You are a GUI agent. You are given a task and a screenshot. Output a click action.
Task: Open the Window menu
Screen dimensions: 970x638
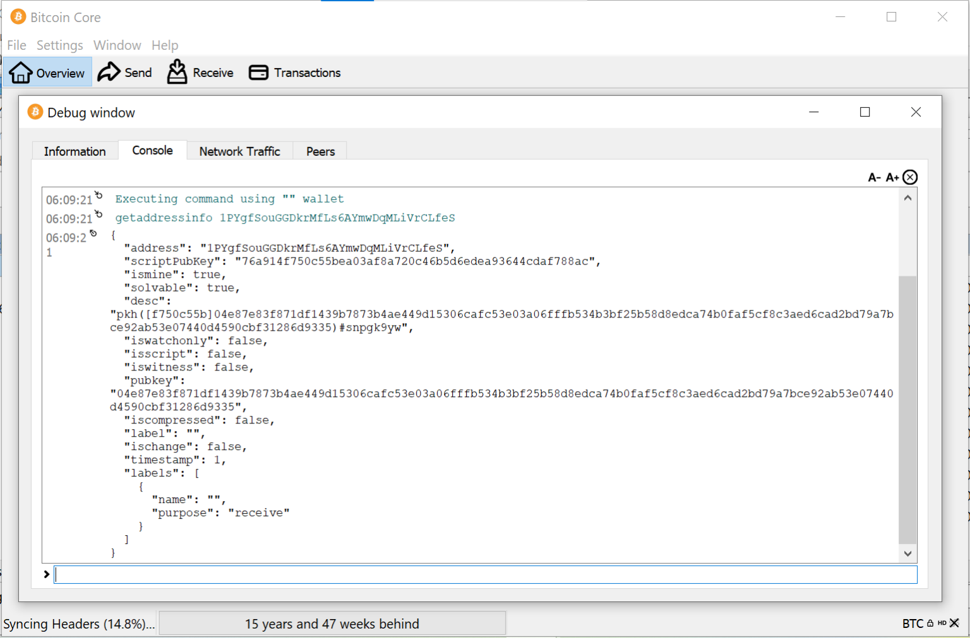tap(117, 45)
